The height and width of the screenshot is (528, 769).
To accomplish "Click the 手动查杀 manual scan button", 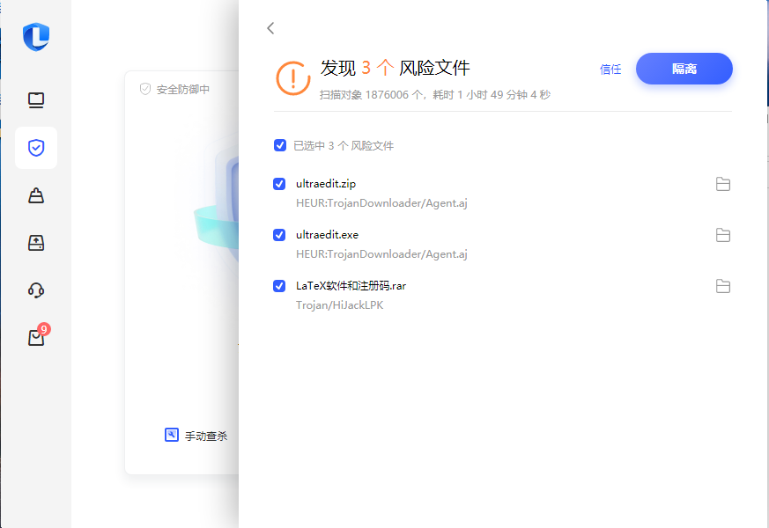I will click(196, 434).
